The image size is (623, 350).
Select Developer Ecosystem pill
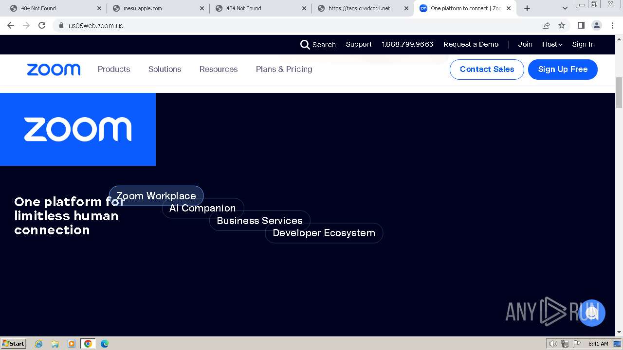324,233
